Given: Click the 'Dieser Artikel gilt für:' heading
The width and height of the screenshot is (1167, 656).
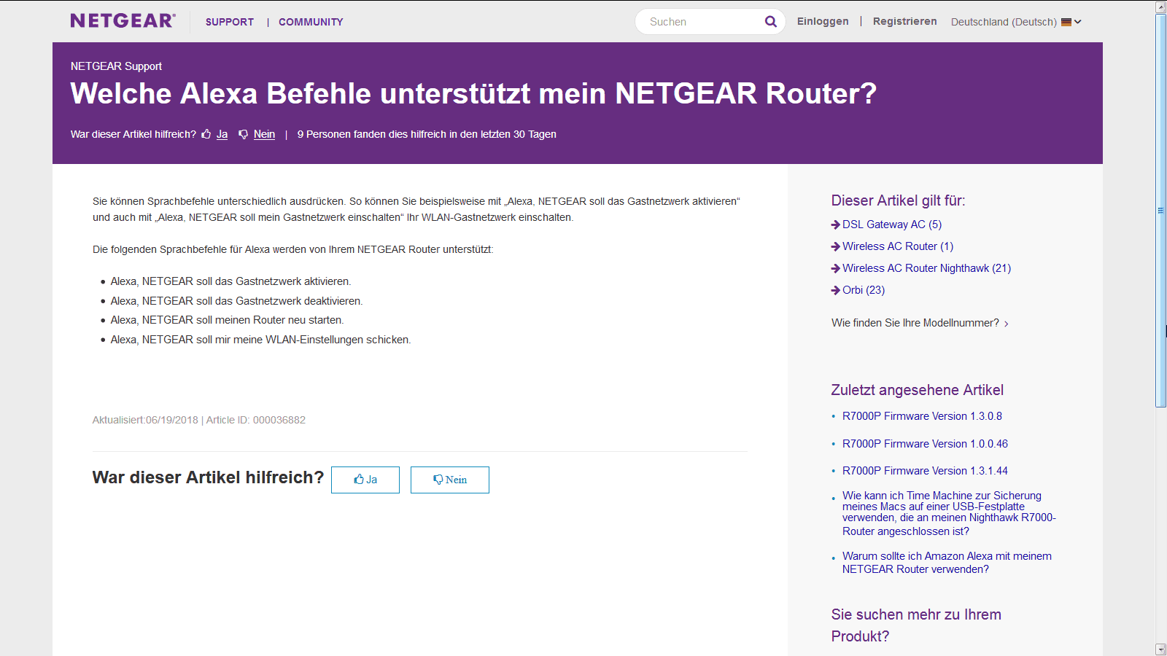Looking at the screenshot, I should pyautogui.click(x=898, y=200).
